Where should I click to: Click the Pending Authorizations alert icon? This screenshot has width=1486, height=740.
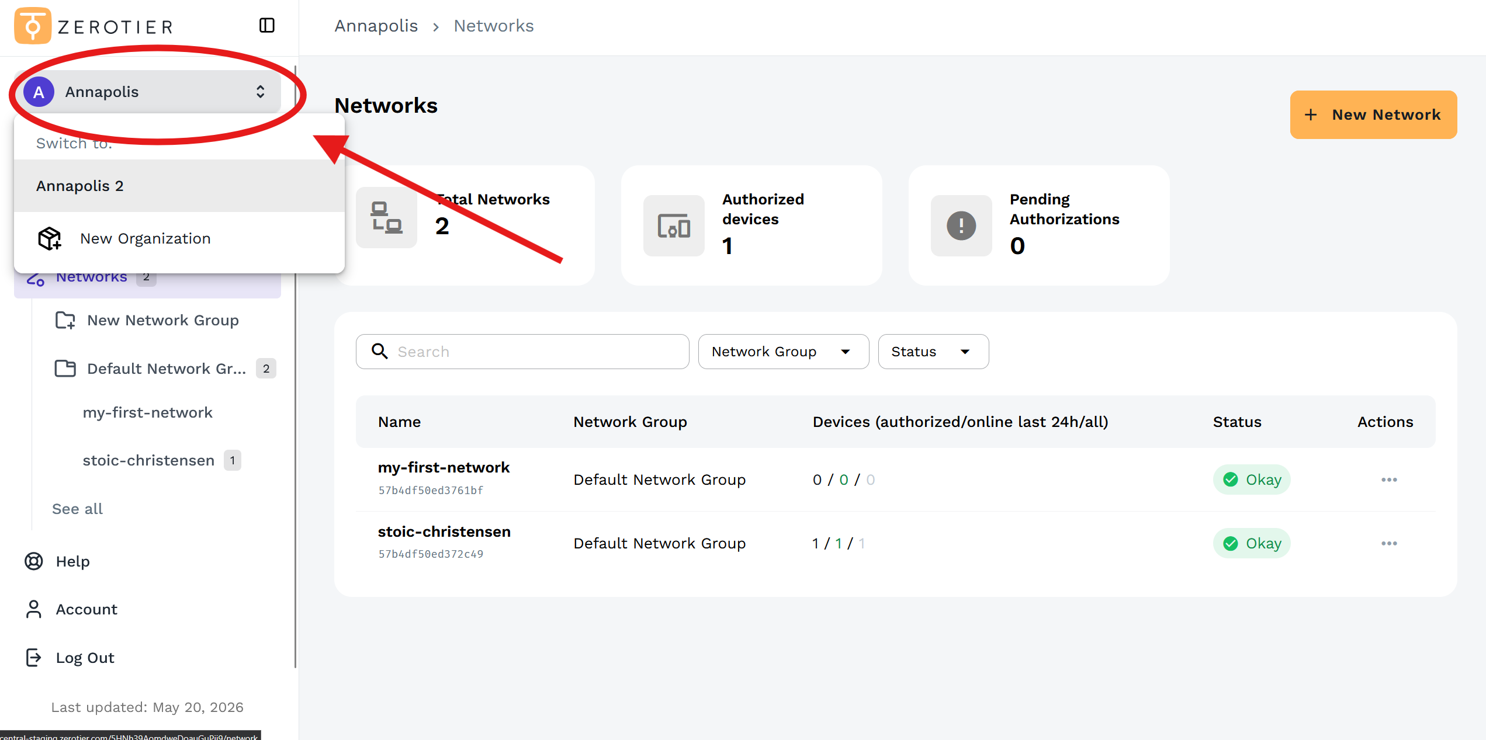(x=961, y=225)
